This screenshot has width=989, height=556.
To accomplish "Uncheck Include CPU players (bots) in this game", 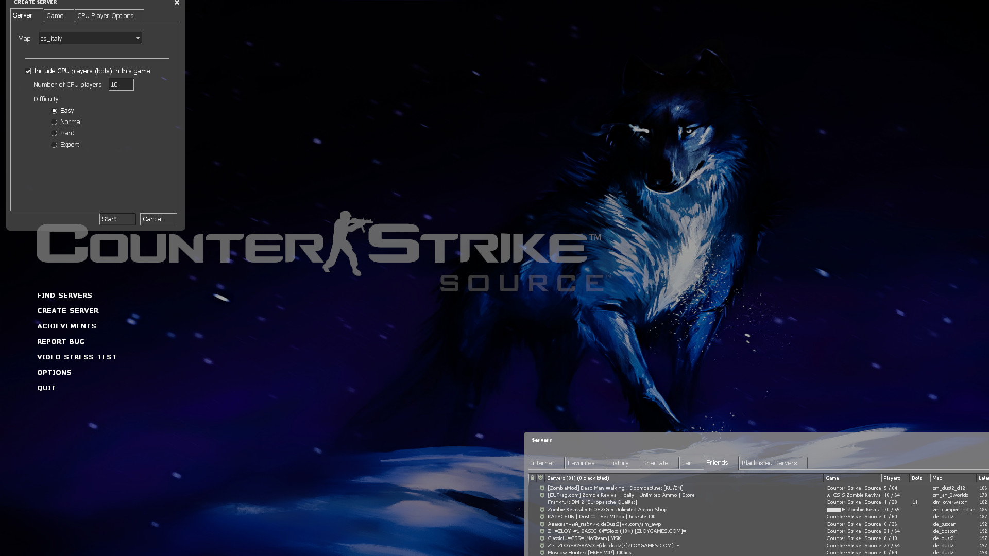I will (27, 71).
